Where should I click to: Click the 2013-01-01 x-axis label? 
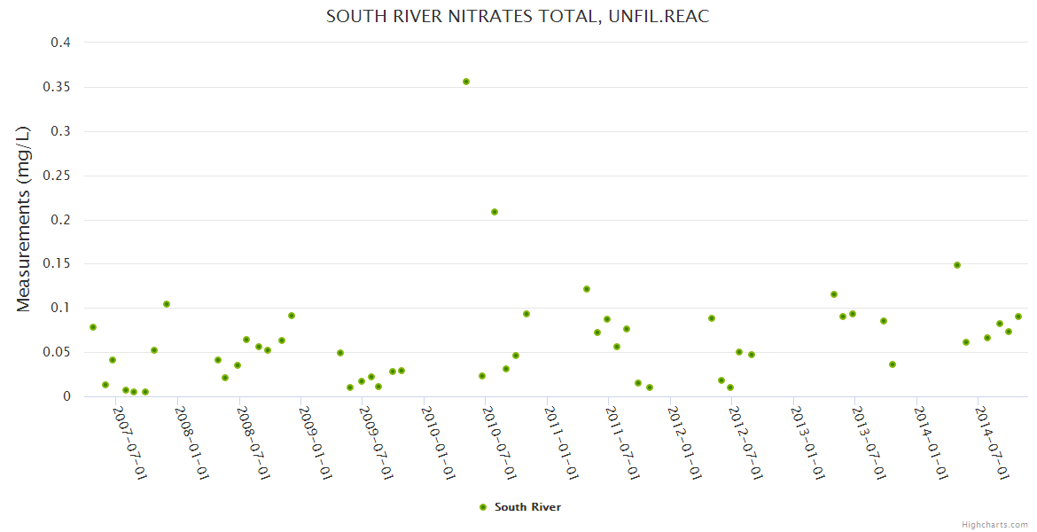coord(809,442)
